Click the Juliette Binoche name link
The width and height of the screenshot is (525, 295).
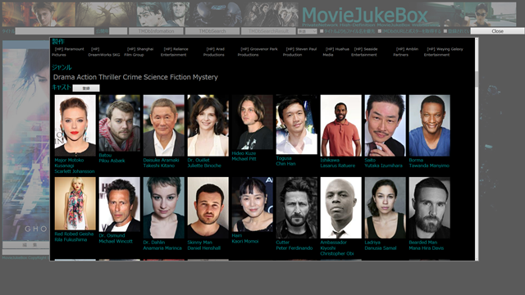[x=204, y=166]
